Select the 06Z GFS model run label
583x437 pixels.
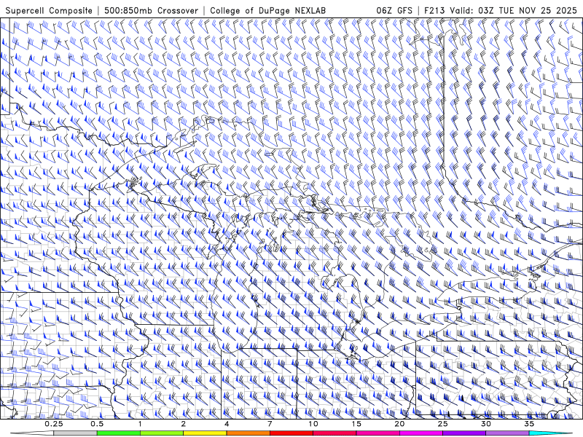(x=394, y=11)
